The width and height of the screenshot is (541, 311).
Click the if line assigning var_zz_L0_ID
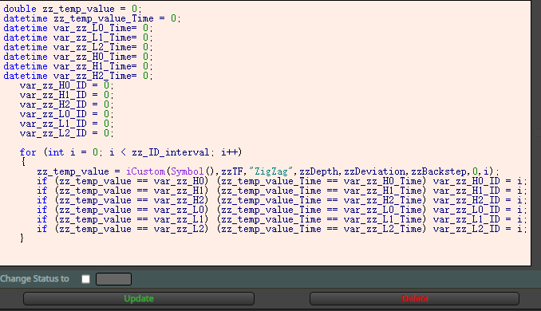(282, 211)
